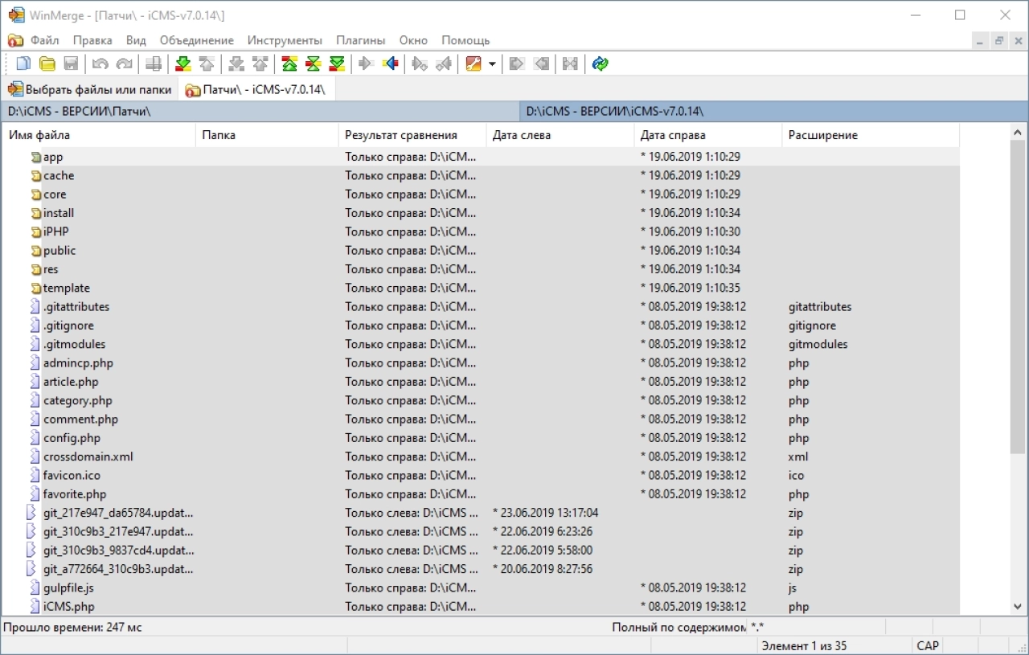This screenshot has height=655, width=1029.
Task: Click right path header ending iCMS-v7.0.14\
Action: pyautogui.click(x=773, y=112)
